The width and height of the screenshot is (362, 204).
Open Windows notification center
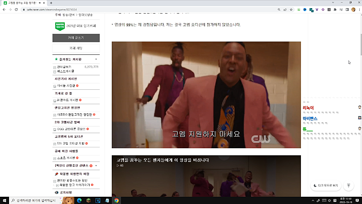[357, 200]
